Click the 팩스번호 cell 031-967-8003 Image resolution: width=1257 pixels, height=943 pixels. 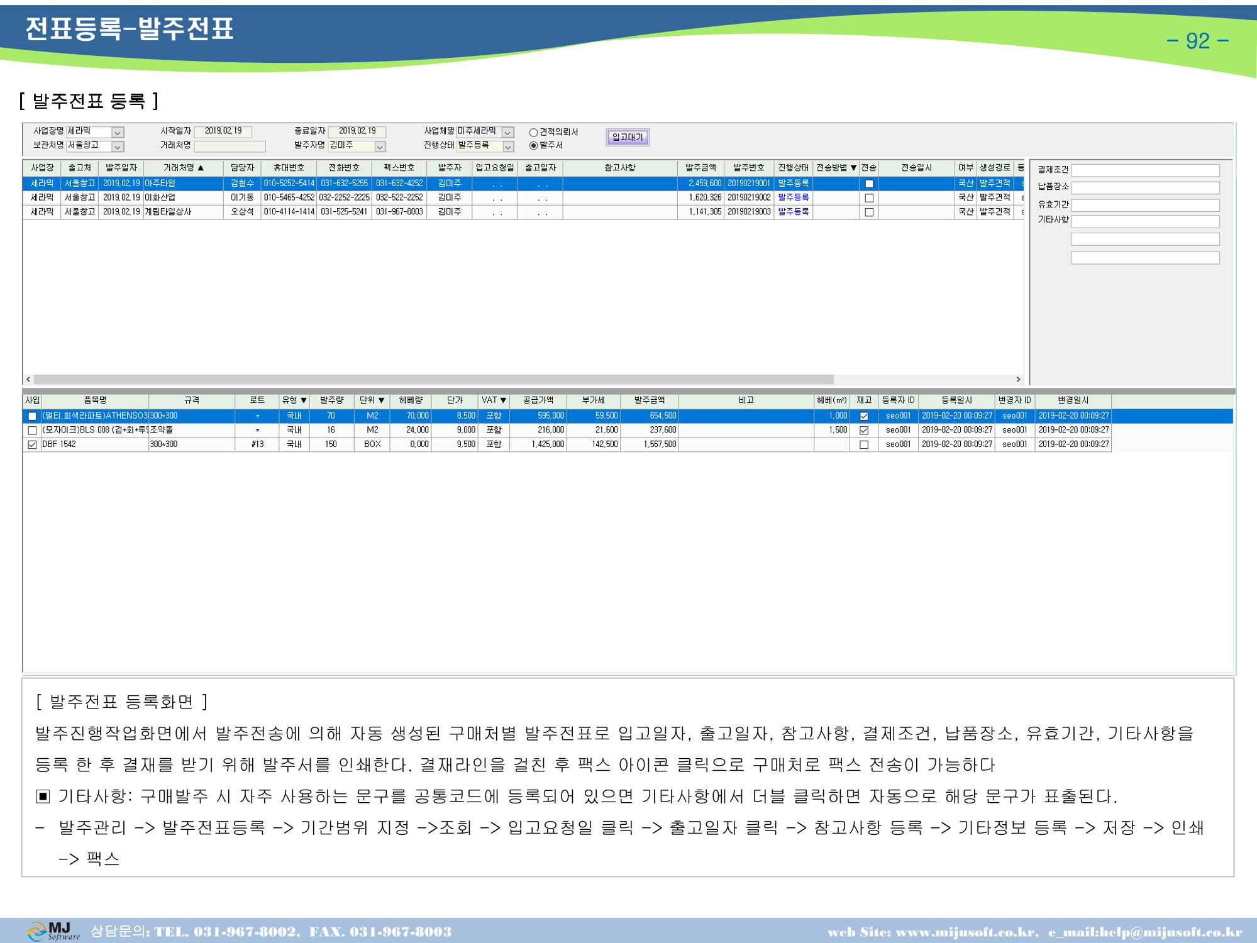[x=399, y=212]
